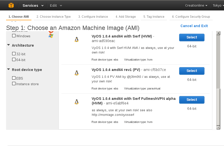
Task: Collapse the Architecture filter section
Action: pos(9,45)
